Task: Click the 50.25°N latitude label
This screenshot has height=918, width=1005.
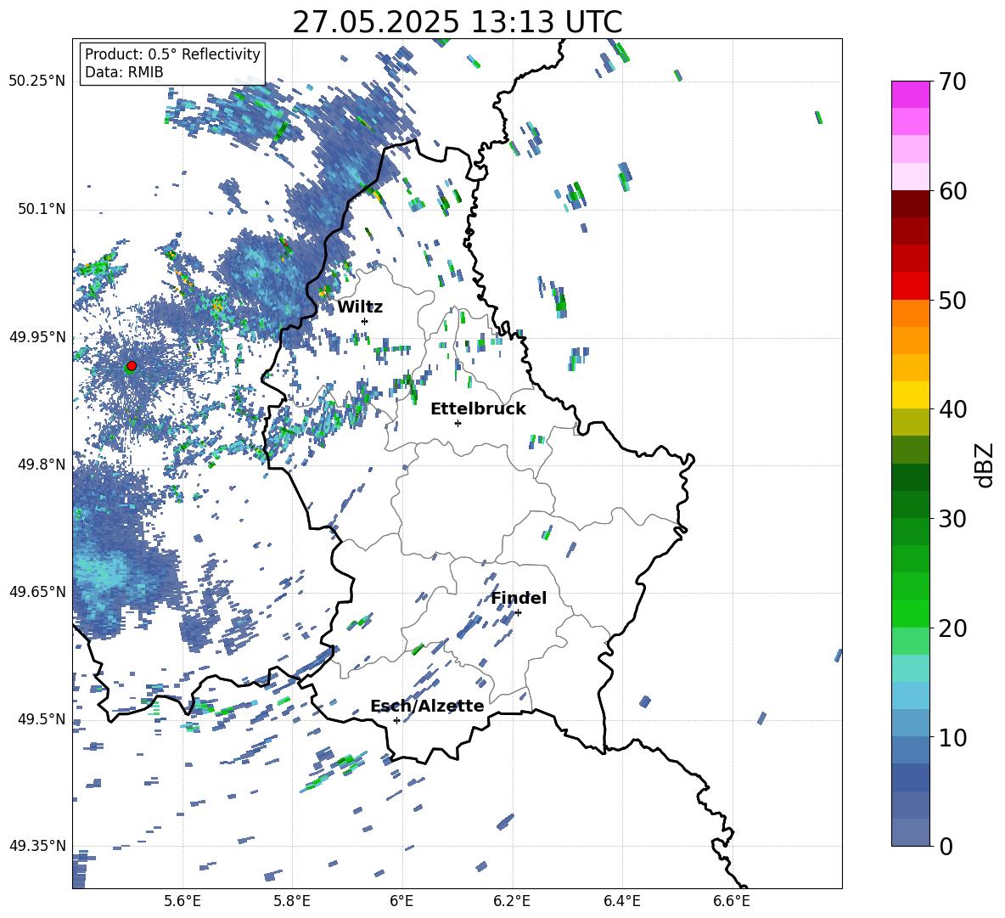Action: point(37,82)
